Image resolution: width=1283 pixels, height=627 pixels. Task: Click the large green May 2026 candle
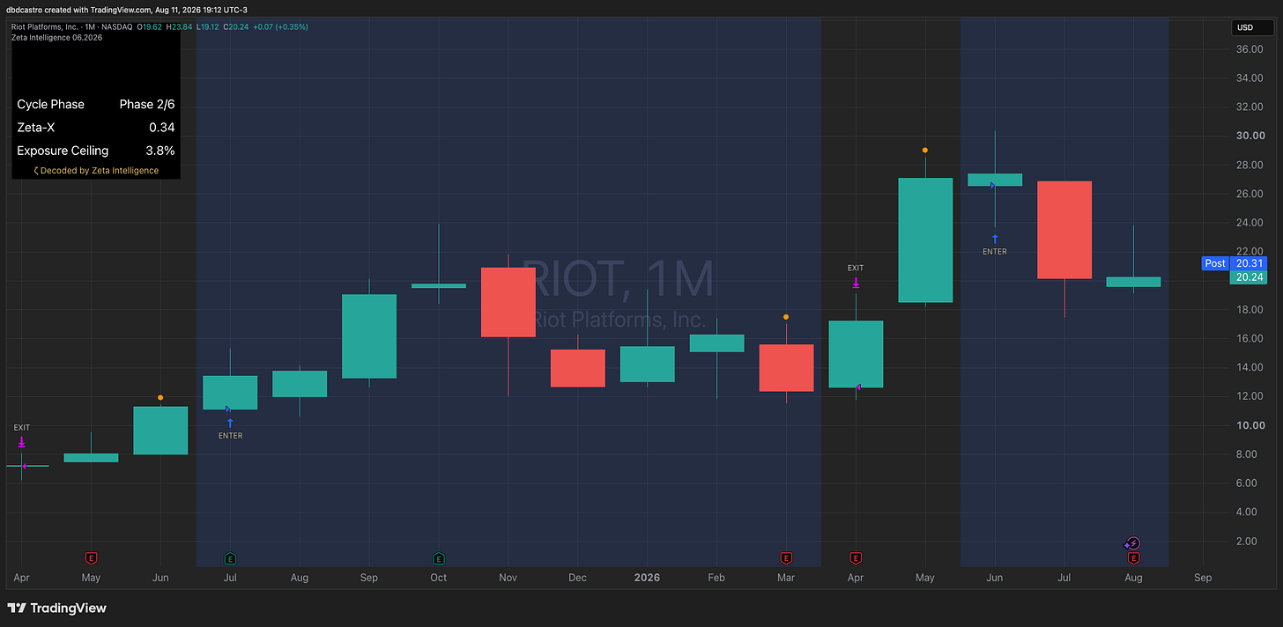925,240
